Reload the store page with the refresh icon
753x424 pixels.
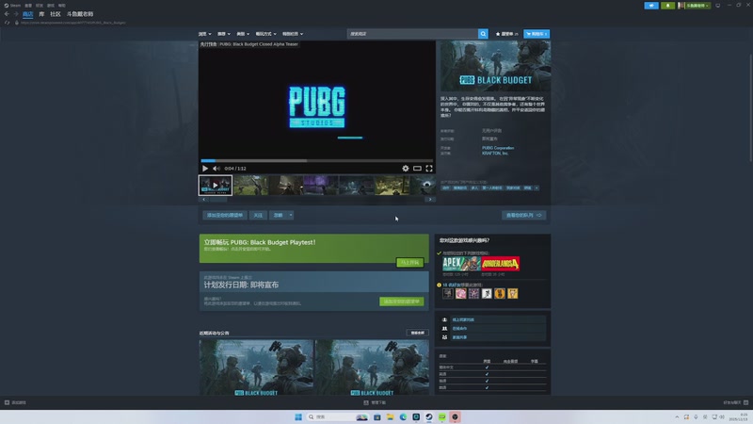(x=8, y=23)
